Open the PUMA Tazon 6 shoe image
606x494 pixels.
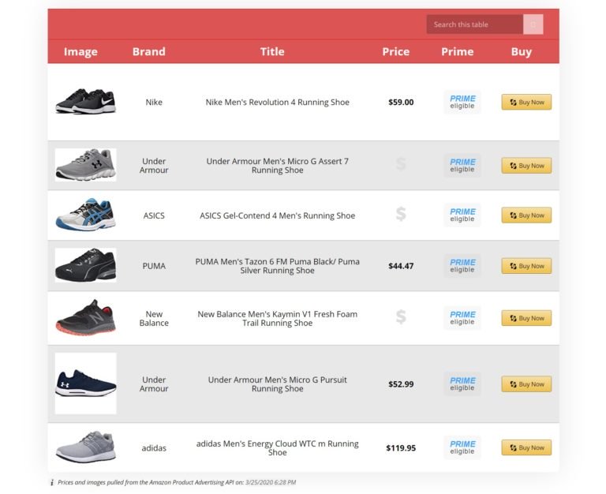pos(85,265)
